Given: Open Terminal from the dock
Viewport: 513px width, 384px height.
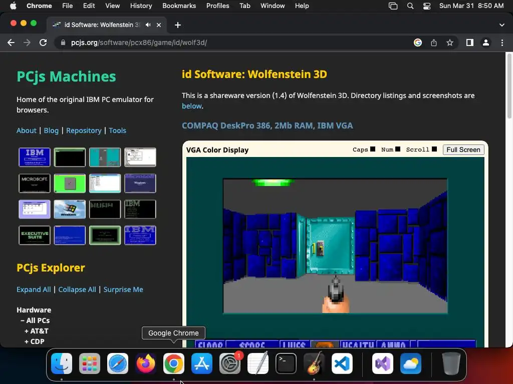Looking at the screenshot, I should [286, 363].
